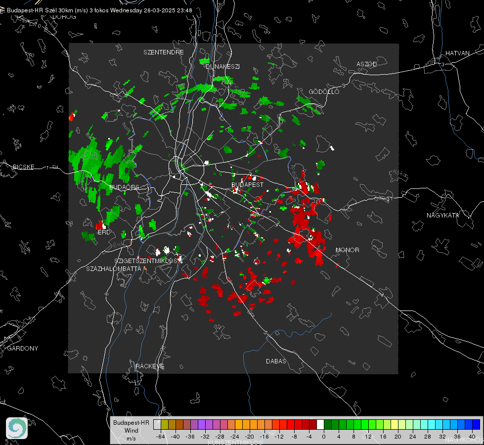Click the DUNAKESZI town label
Image resolution: width=484 pixels, height=445 pixels.
[222, 66]
